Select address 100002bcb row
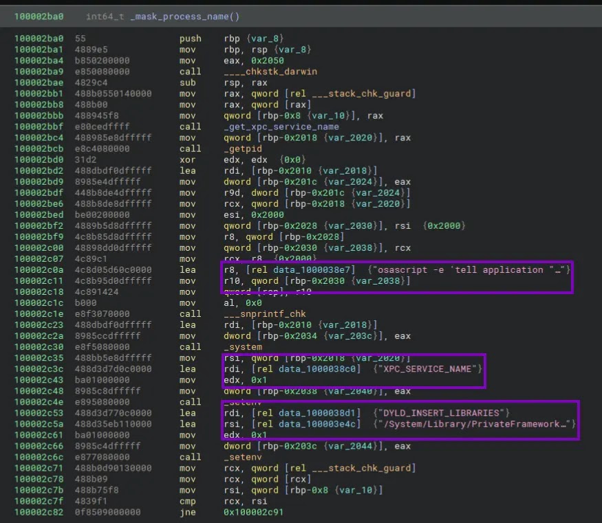This screenshot has width=602, height=523. pyautogui.click(x=39, y=148)
